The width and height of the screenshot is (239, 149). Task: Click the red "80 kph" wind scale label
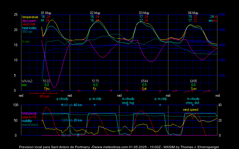coord(45,96)
